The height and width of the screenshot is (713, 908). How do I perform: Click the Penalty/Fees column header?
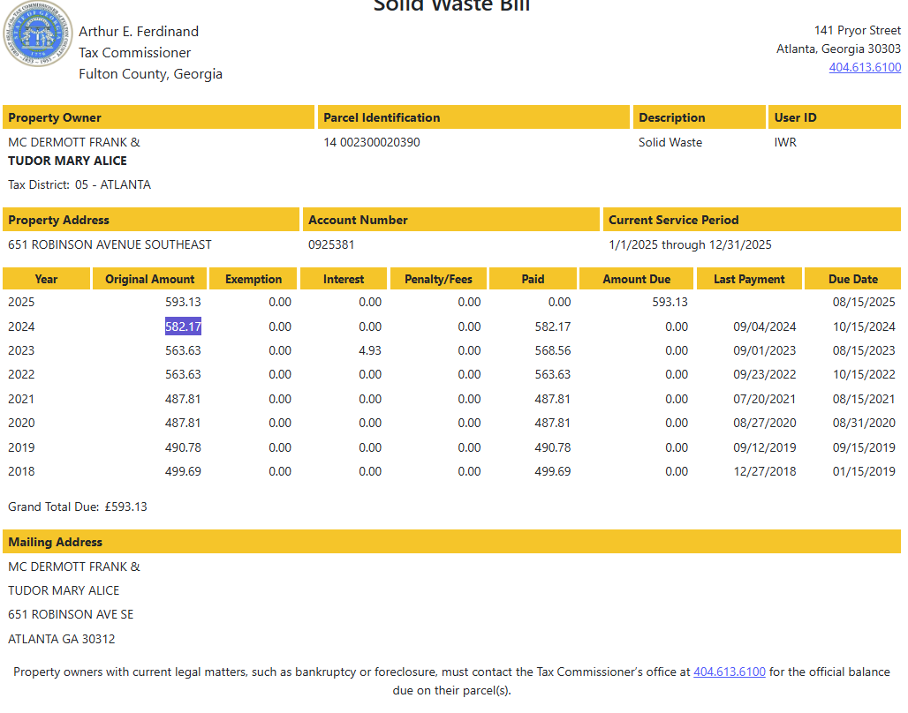(x=438, y=279)
